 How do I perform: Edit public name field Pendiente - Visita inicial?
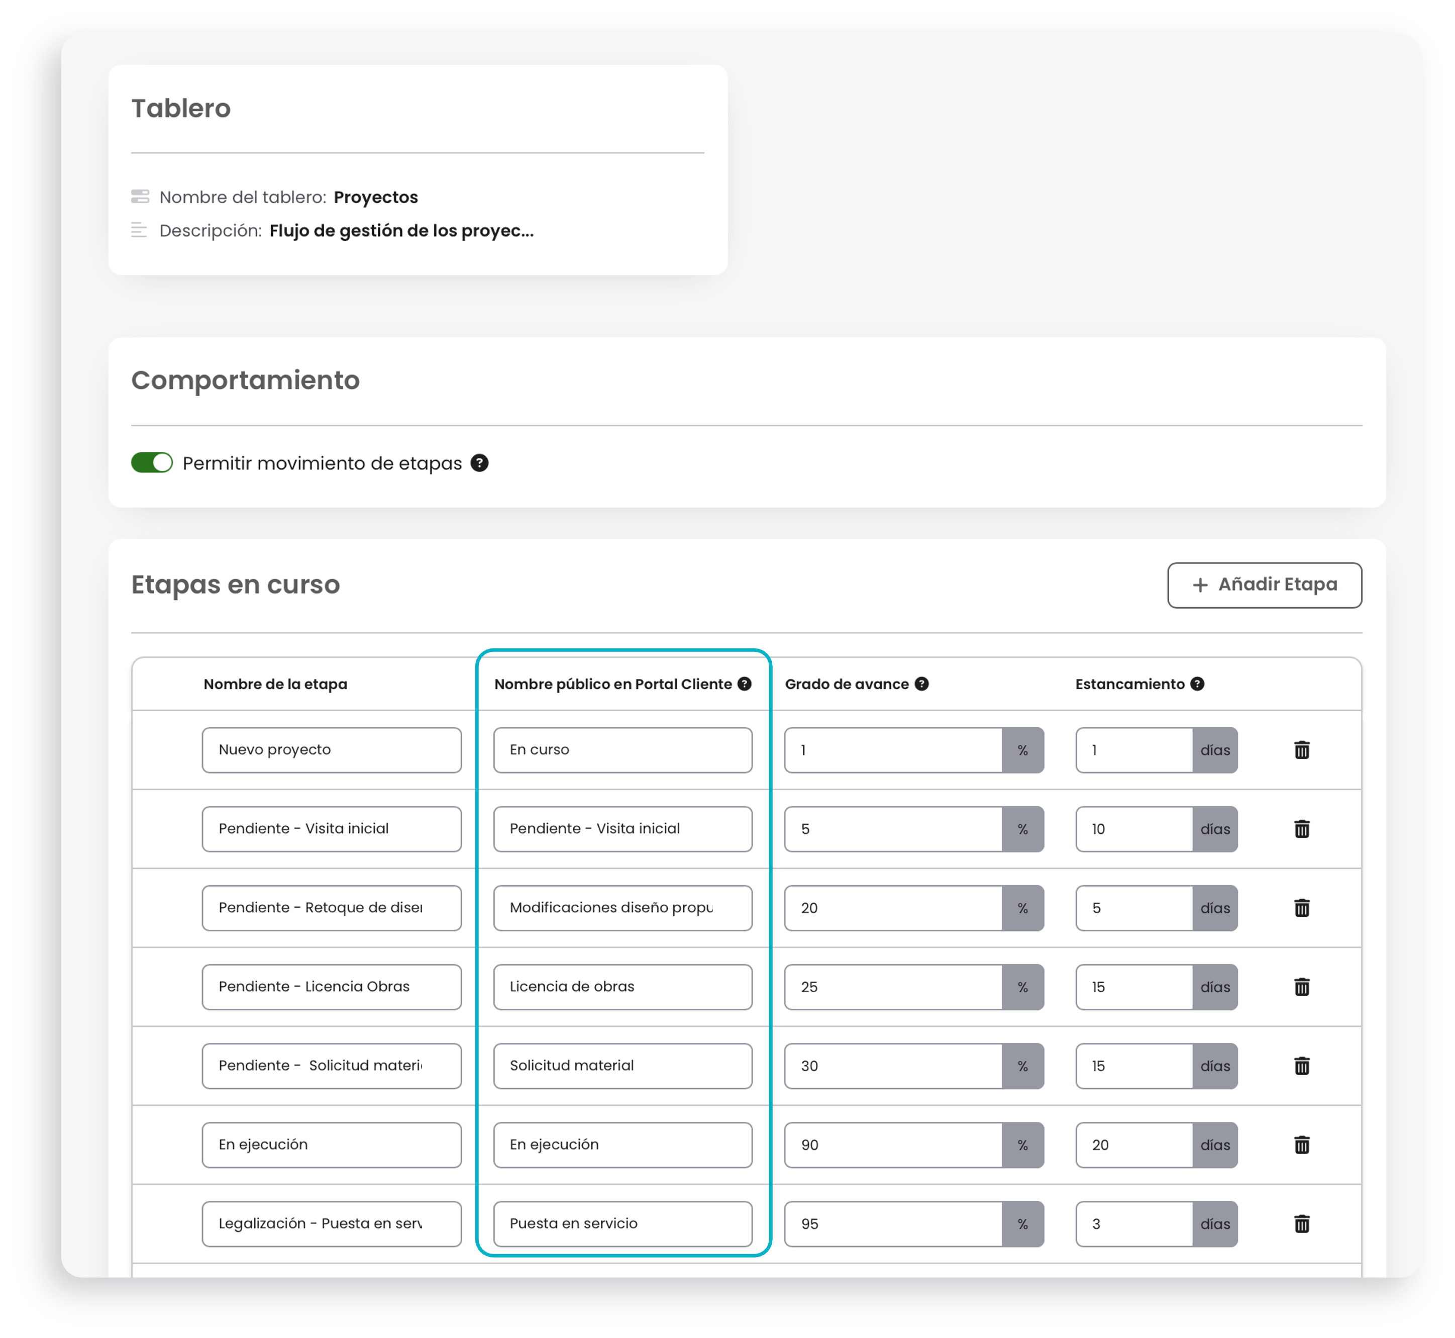click(622, 828)
